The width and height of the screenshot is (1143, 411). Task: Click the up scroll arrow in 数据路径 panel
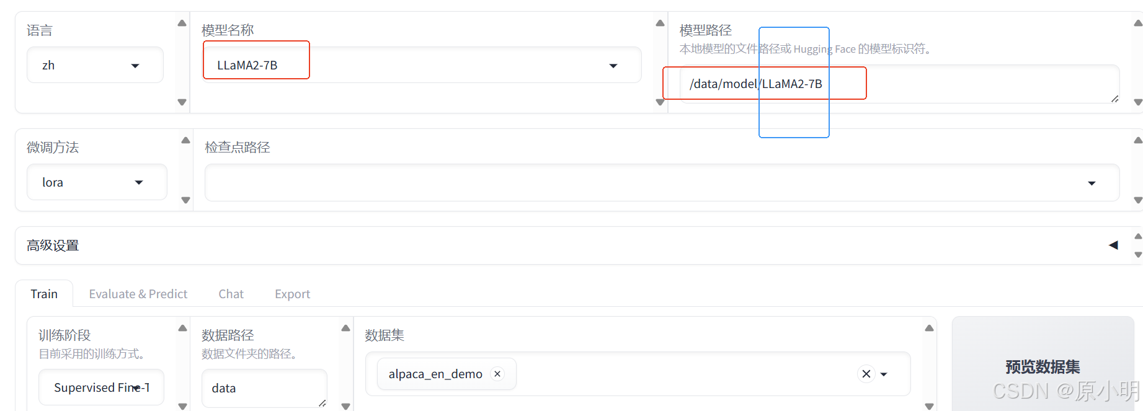[x=345, y=328]
